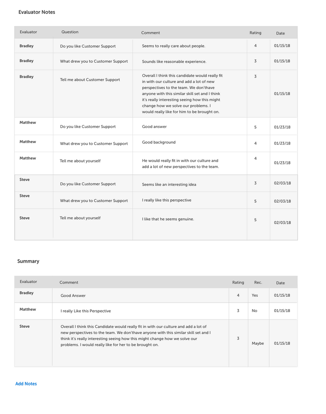Click Steve's long summary comment paragraph
This screenshot has height=414, width=326.
(x=135, y=335)
